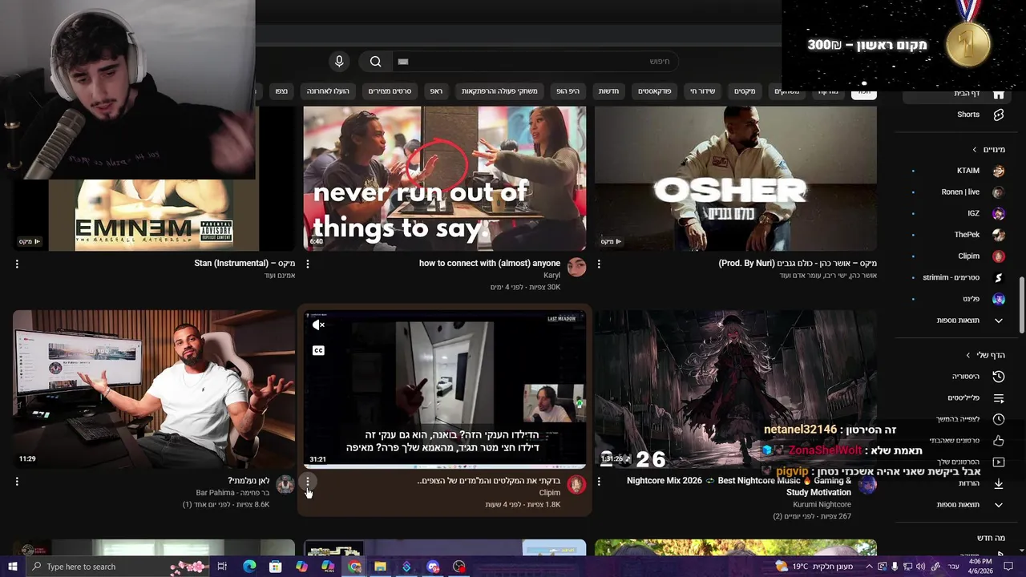Open liked videos thumbs-up icon in sidebar
Image resolution: width=1026 pixels, height=577 pixels.
[x=999, y=441]
